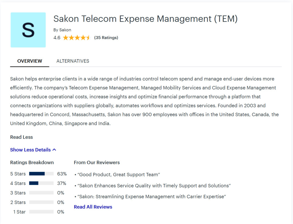Image resolution: width=293 pixels, height=224 pixels.
Task: Click the Read Less link
Action: click(21, 137)
